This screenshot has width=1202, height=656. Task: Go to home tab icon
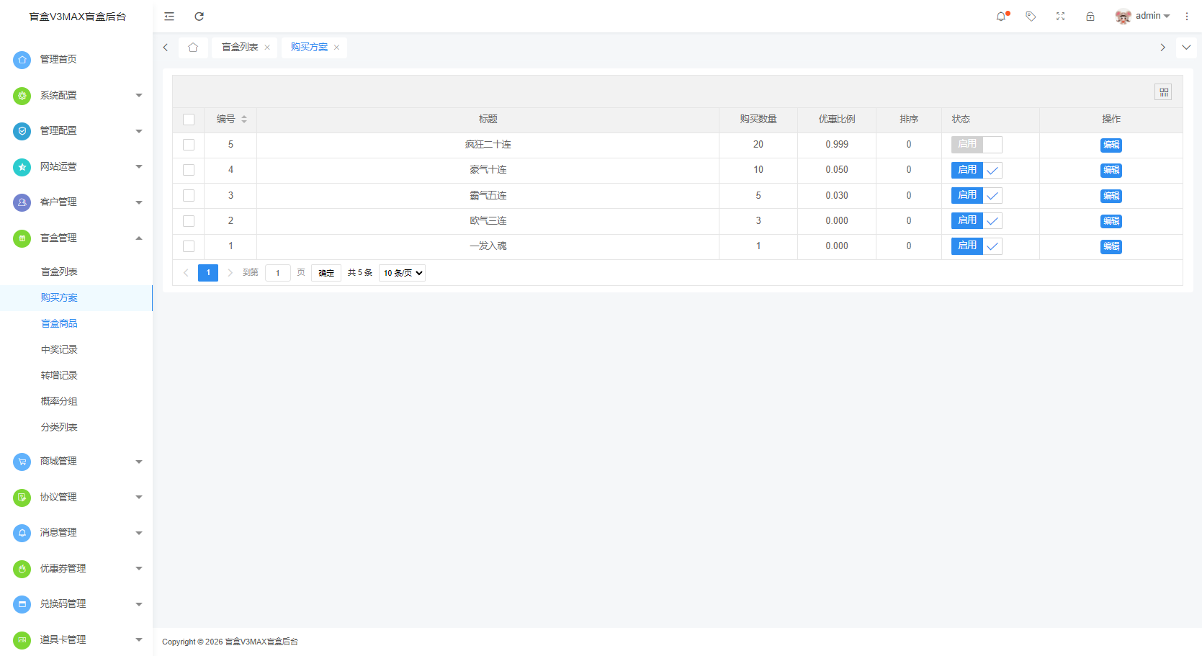click(193, 48)
